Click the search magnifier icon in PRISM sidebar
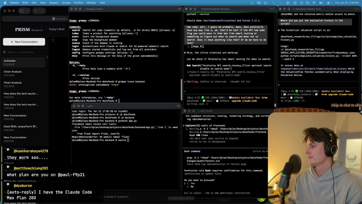The height and width of the screenshot is (204, 362). (x=5, y=52)
